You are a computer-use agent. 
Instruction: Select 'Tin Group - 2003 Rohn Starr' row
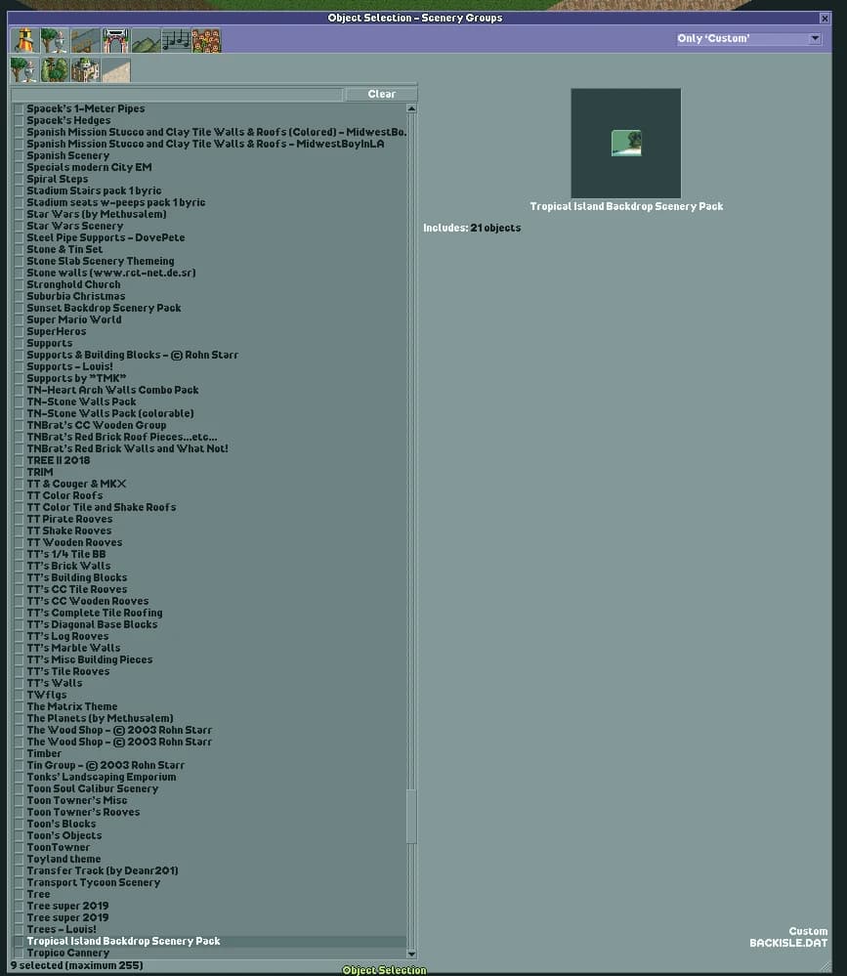tap(210, 765)
